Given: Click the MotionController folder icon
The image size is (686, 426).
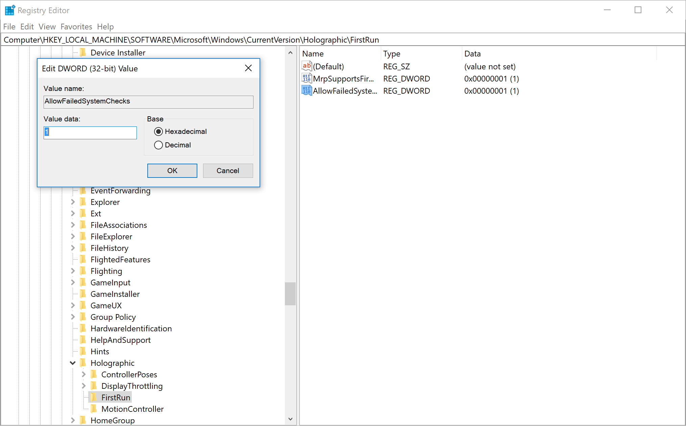Looking at the screenshot, I should (94, 409).
